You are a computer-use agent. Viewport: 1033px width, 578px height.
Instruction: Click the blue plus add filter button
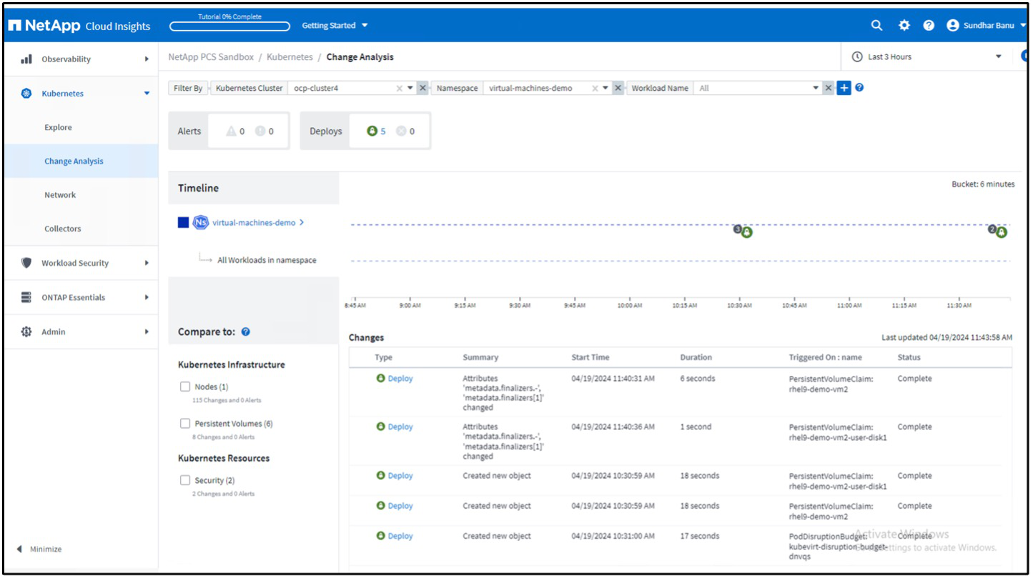click(844, 88)
